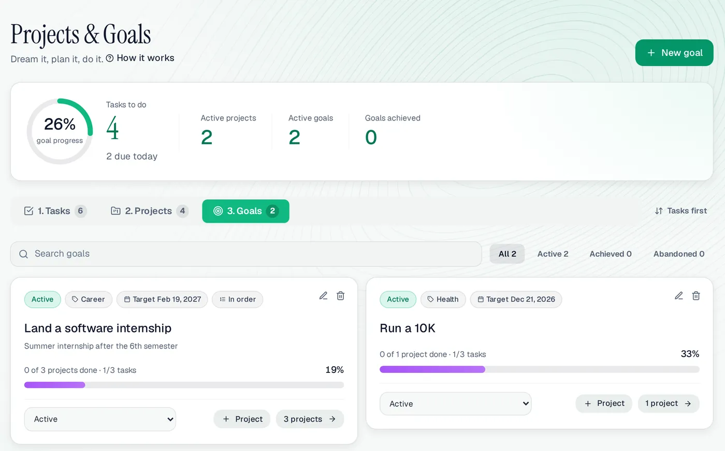Click the Active projects count
The image size is (725, 451).
click(207, 138)
